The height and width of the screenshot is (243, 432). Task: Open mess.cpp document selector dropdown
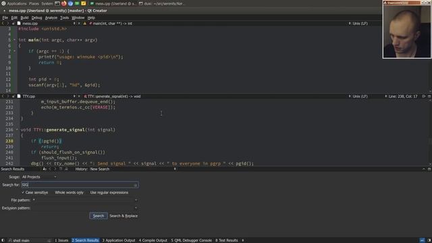[x=47, y=24]
